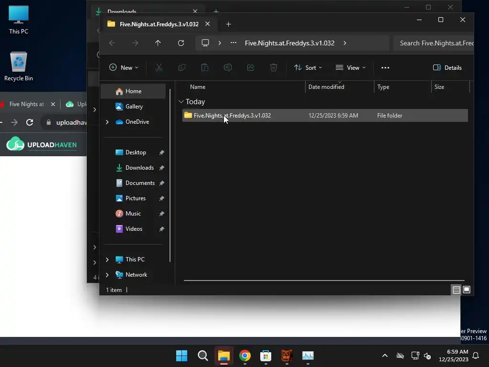Sort by Date modified column header
The width and height of the screenshot is (489, 367).
pyautogui.click(x=326, y=87)
